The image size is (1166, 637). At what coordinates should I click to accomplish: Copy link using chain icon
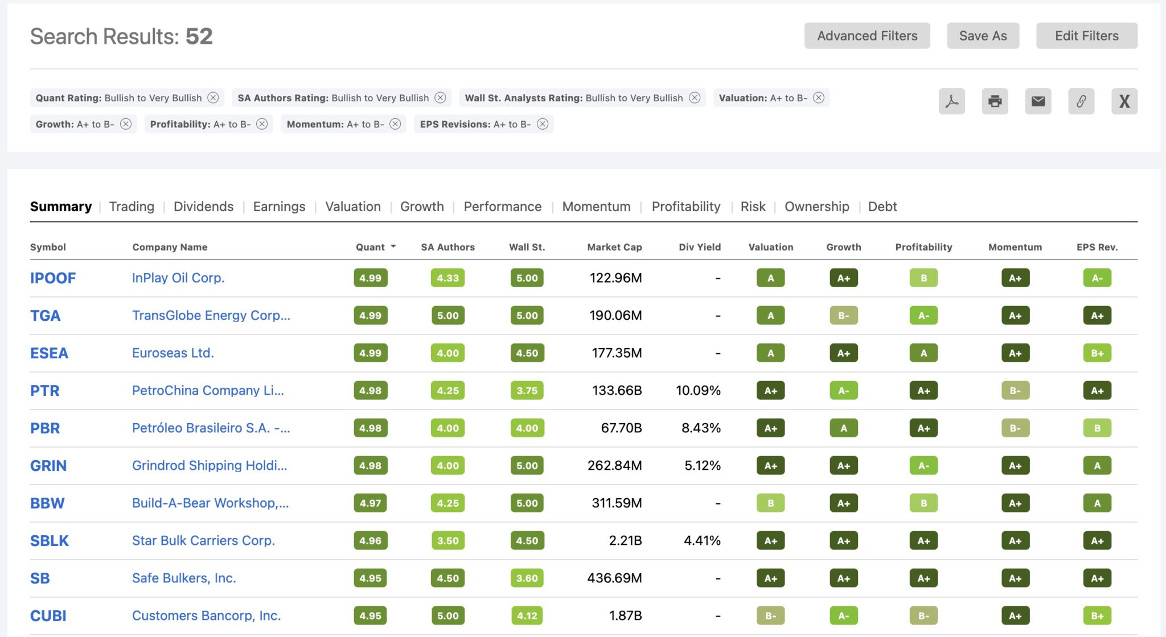1081,101
